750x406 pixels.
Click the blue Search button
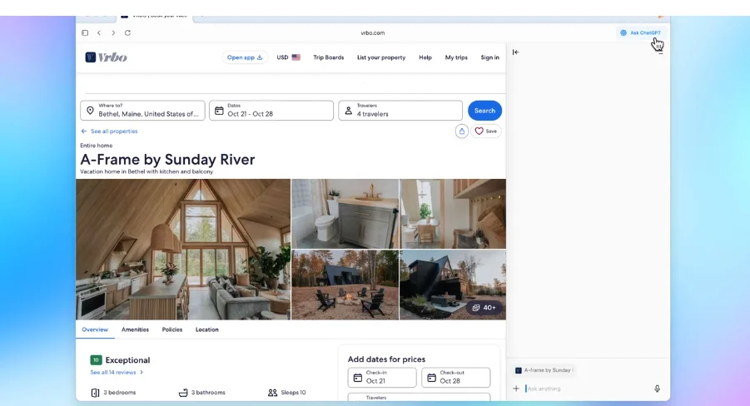pos(484,111)
